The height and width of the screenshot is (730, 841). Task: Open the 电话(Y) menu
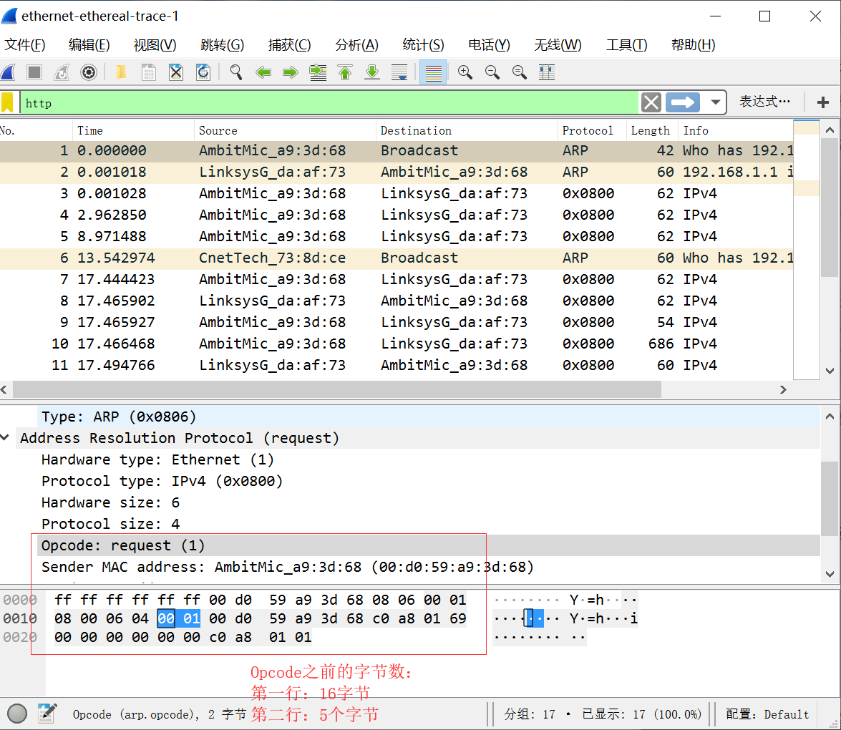coord(489,45)
